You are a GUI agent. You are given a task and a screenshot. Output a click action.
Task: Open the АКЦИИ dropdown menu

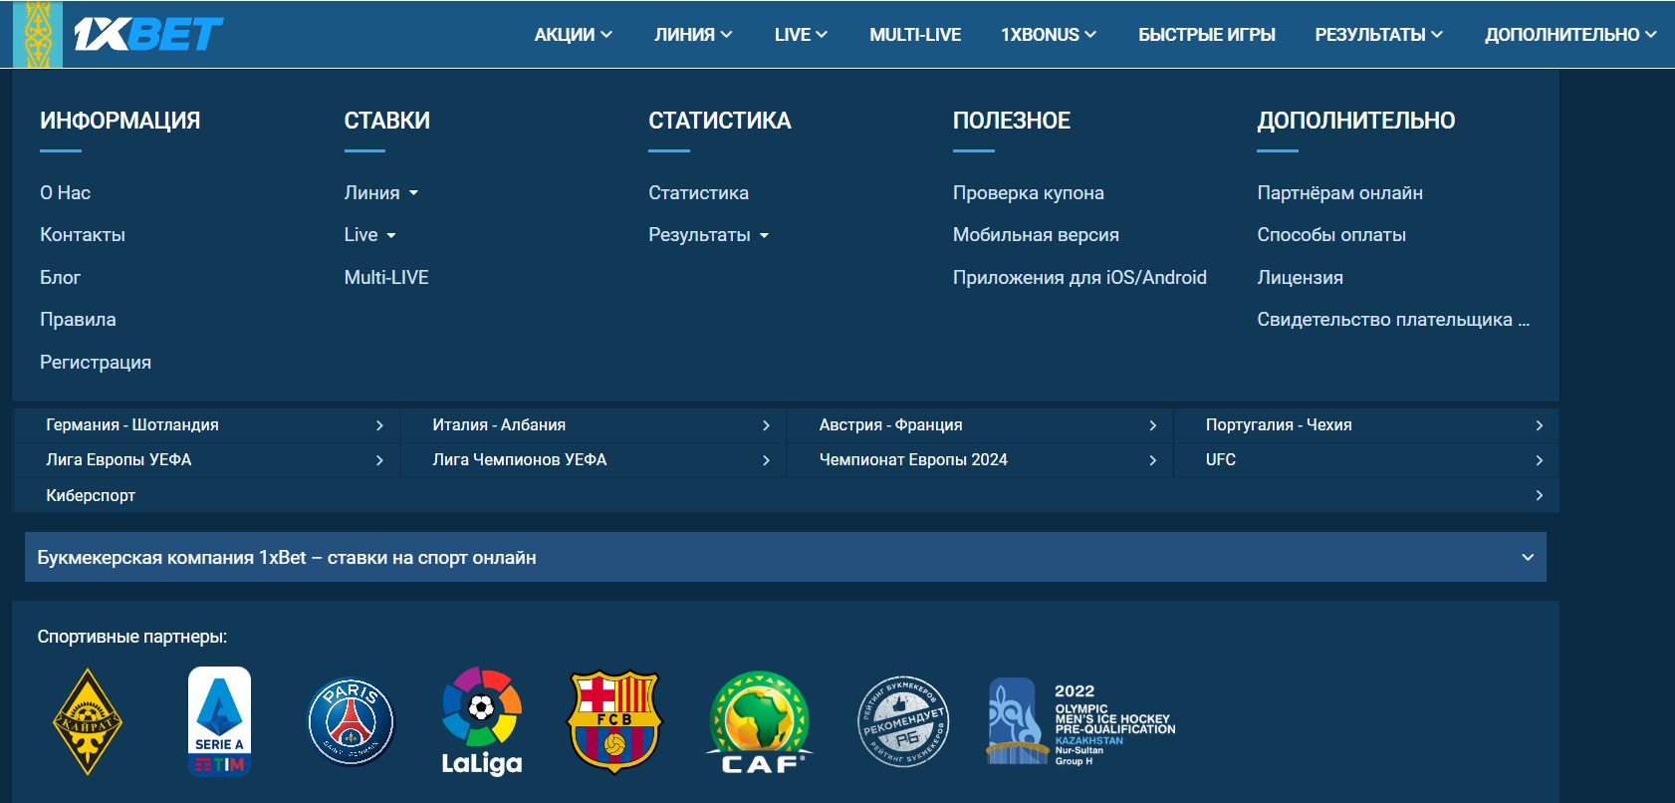(573, 35)
